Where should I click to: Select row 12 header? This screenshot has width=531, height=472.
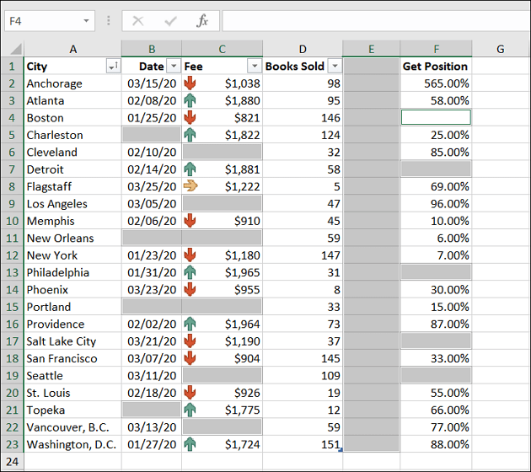tap(12, 255)
